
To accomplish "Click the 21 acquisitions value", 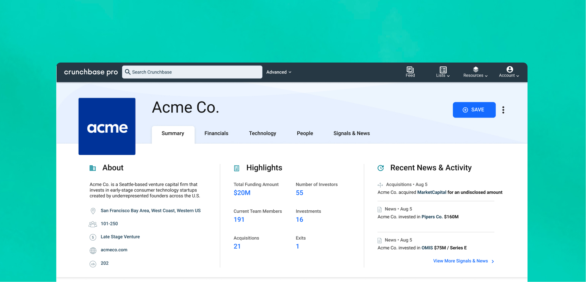I will click(x=237, y=246).
